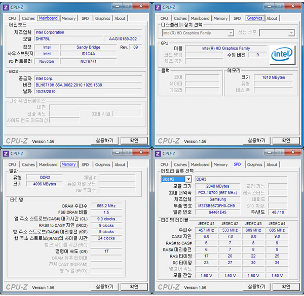This screenshot has width=304, height=296.
Task: Click 실증하기 button in Mainboard window
Action: point(105,141)
